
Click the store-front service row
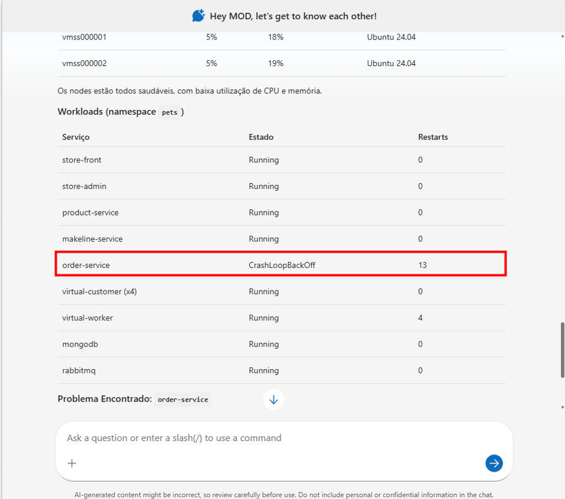282,160
